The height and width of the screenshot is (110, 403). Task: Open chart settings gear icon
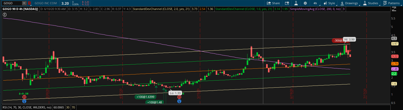coord(305,3)
